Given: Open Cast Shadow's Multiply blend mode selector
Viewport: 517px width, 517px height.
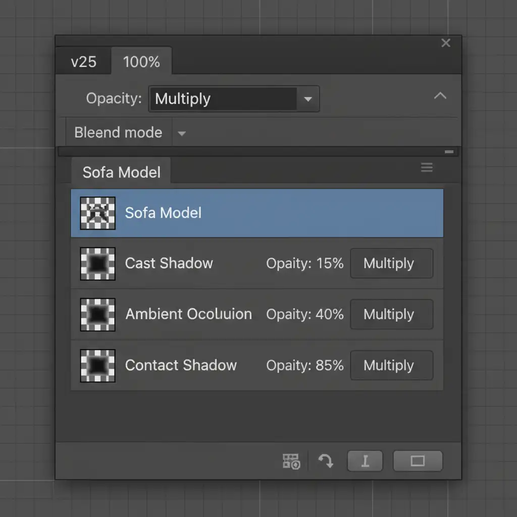Looking at the screenshot, I should click(391, 264).
